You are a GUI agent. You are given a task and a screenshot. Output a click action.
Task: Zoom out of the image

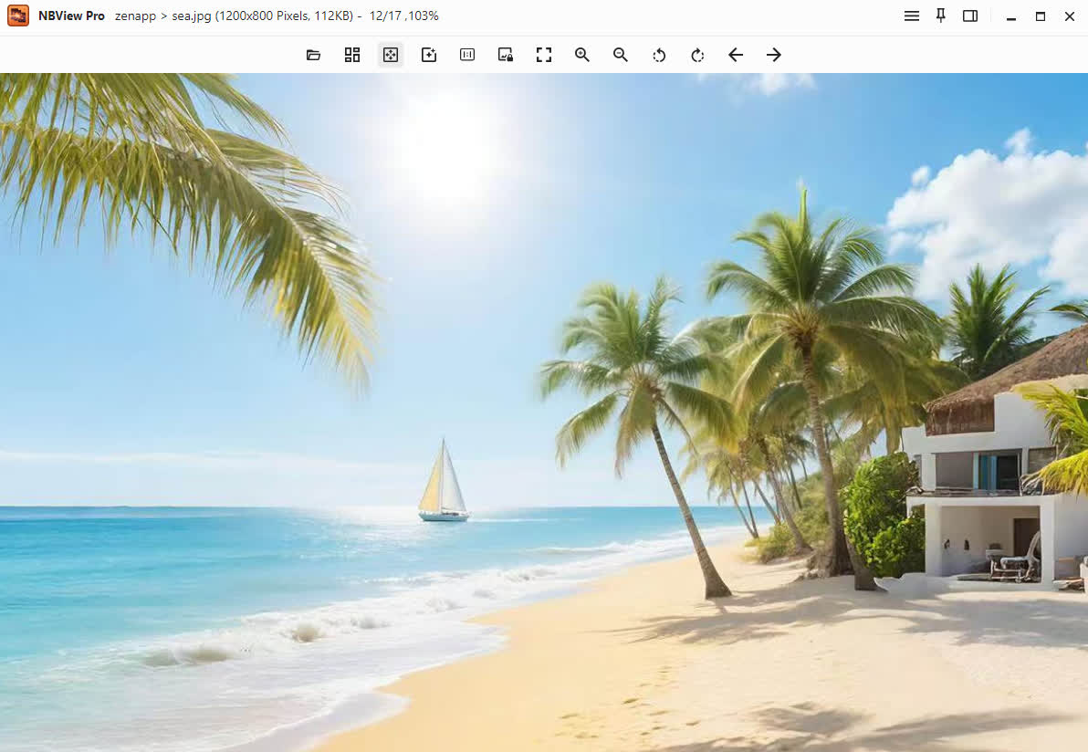pos(621,55)
